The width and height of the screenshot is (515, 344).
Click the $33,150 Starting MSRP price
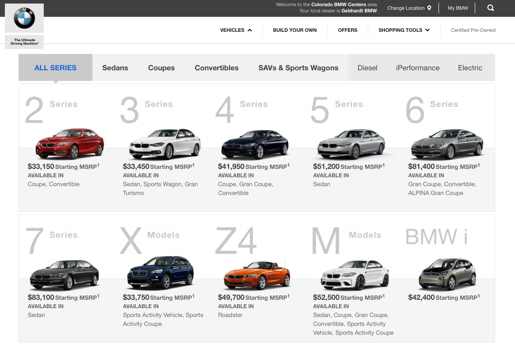click(63, 167)
